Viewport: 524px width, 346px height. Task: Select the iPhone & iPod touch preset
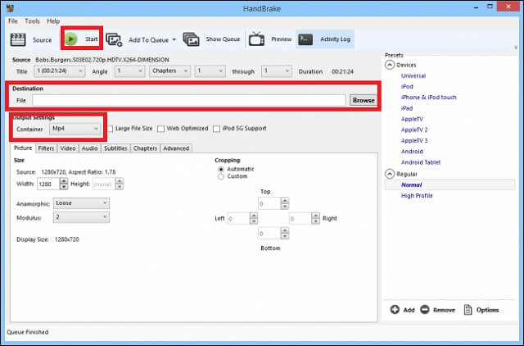point(429,97)
